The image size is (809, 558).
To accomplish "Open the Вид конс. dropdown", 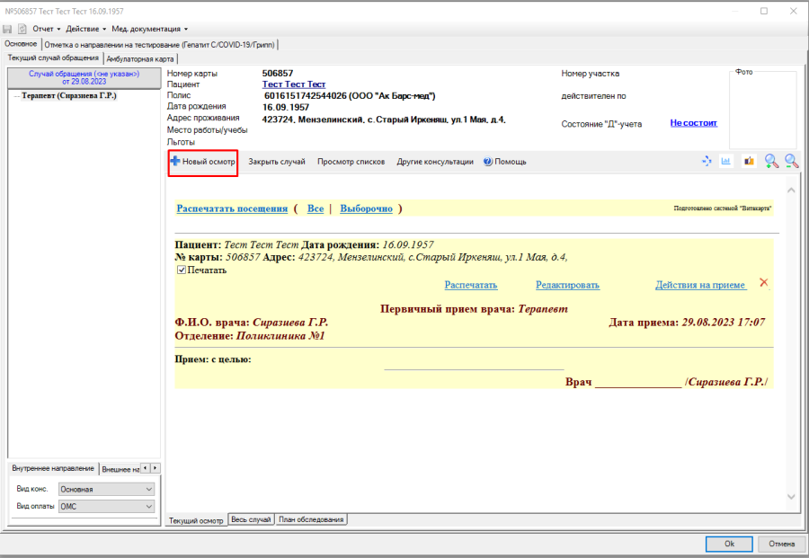I will (106, 489).
